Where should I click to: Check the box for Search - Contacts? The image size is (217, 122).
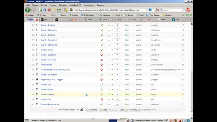(x=37, y=25)
